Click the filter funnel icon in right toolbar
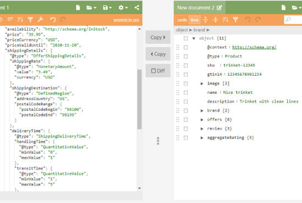Viewport: 302px width, 203px height. [236, 19]
